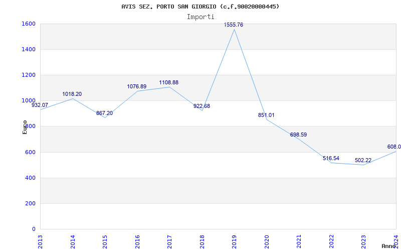Select the 1018.20 data label
Screen dimensions: 401x251
(72, 94)
